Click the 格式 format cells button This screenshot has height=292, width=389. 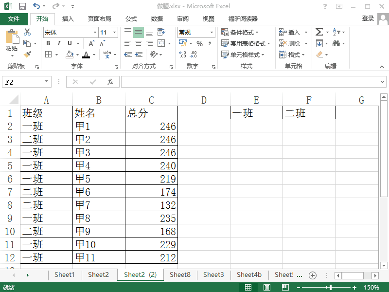click(x=292, y=55)
